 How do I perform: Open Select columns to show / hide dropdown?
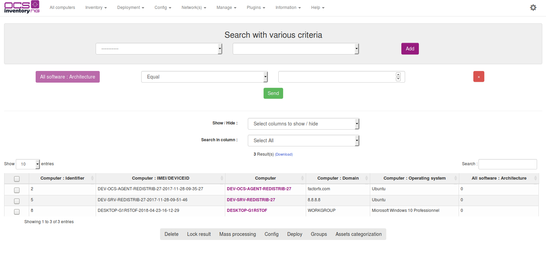pyautogui.click(x=303, y=124)
